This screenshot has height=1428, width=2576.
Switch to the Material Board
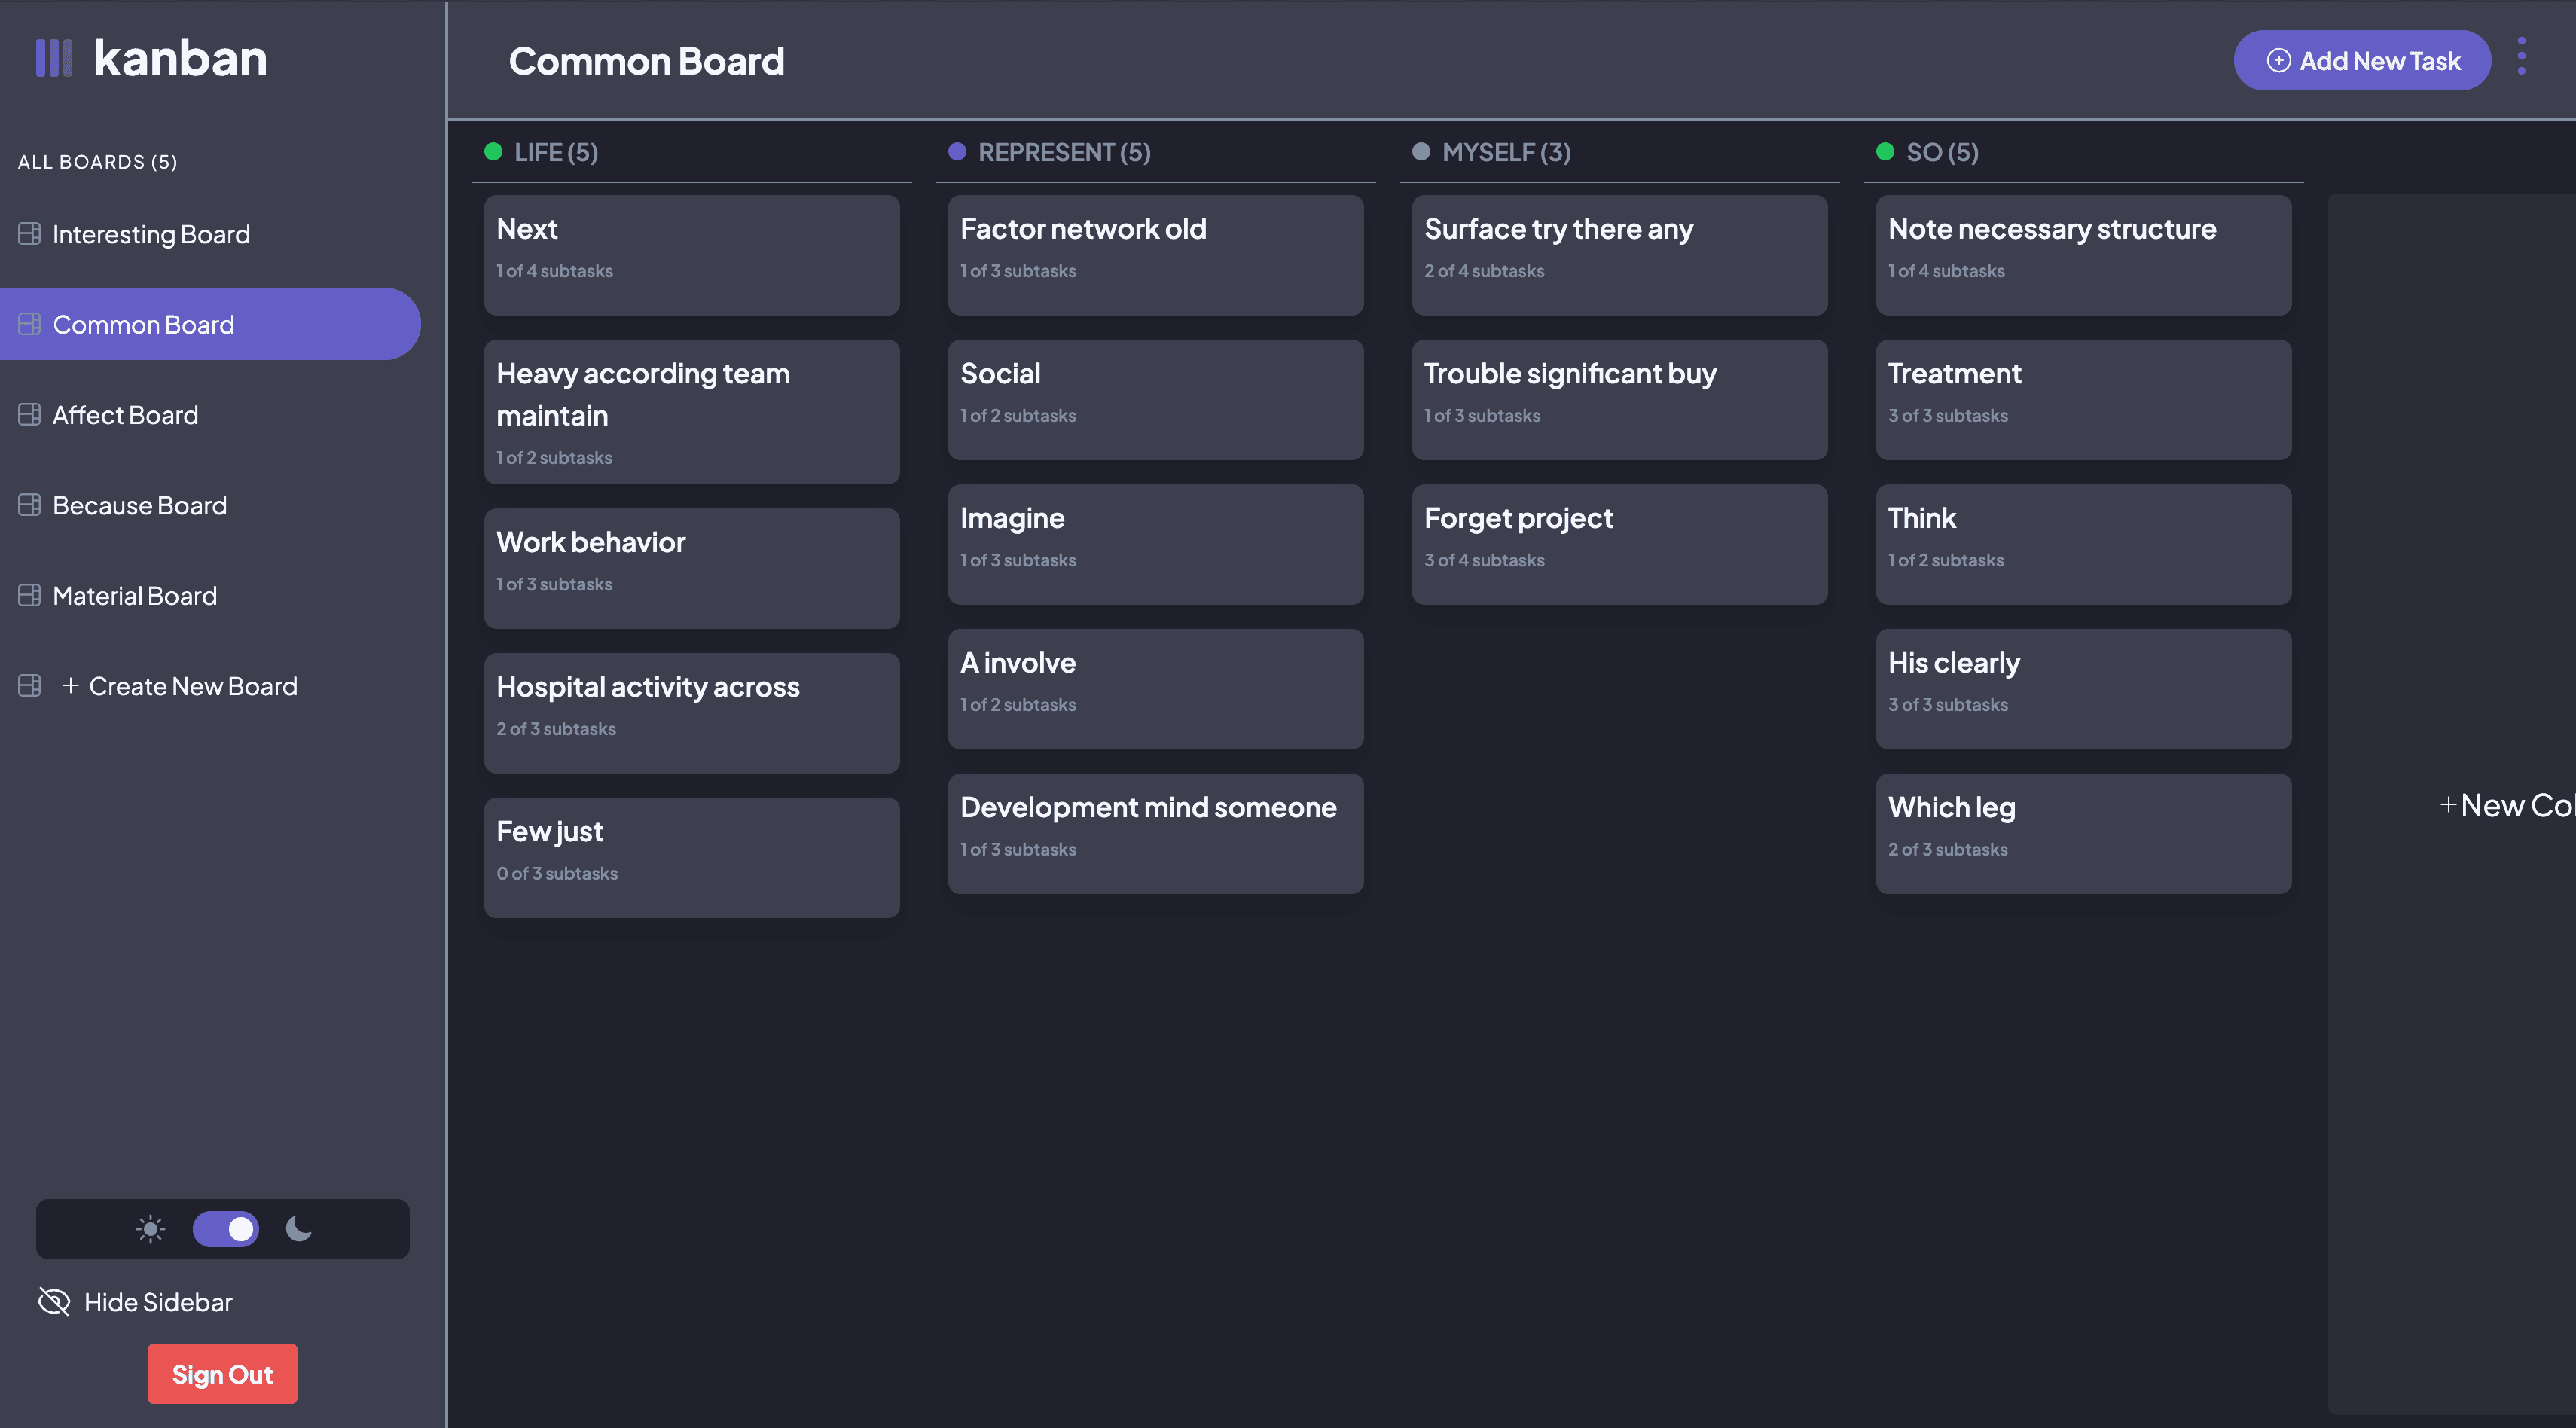point(134,595)
